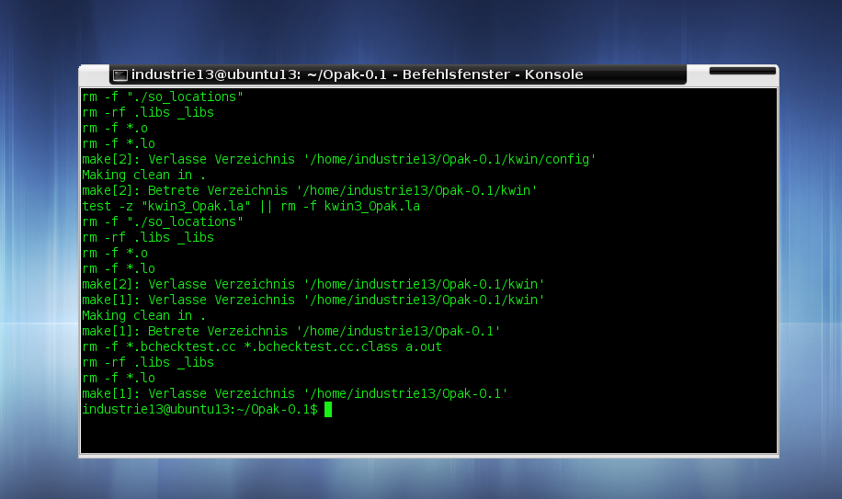
Task: Click the rm -f *.bchecktest.cc line
Action: pos(261,346)
